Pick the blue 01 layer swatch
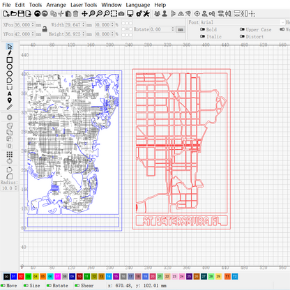 [13, 276]
